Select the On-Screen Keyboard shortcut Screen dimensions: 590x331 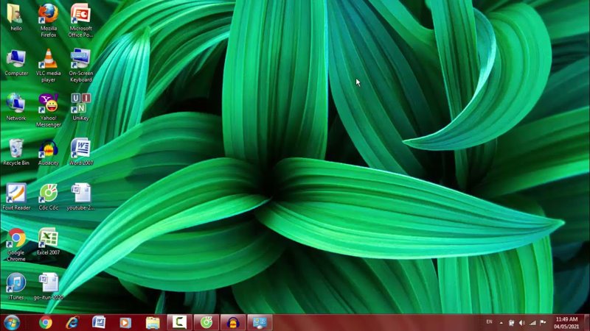coord(80,65)
